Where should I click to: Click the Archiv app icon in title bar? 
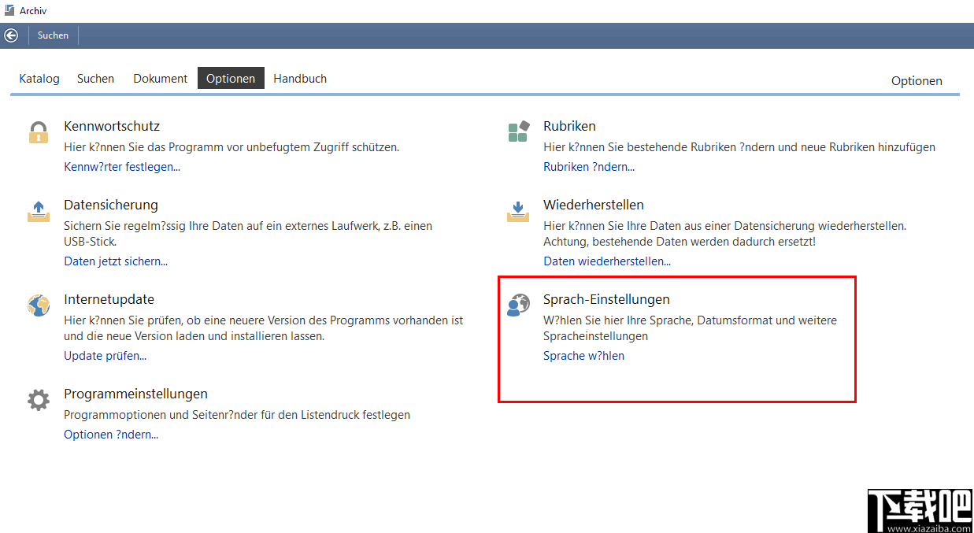point(9,10)
